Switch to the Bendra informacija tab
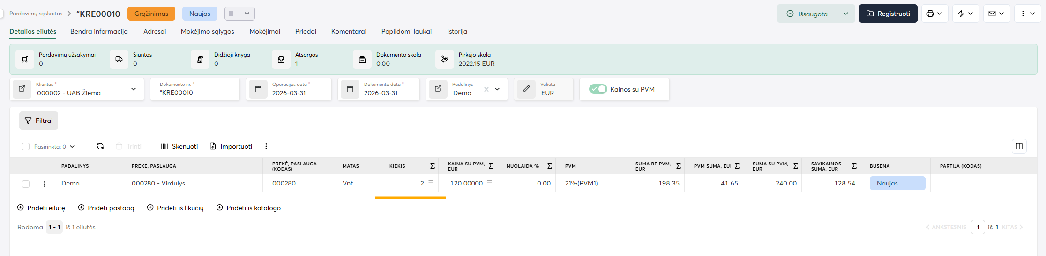 coord(99,31)
